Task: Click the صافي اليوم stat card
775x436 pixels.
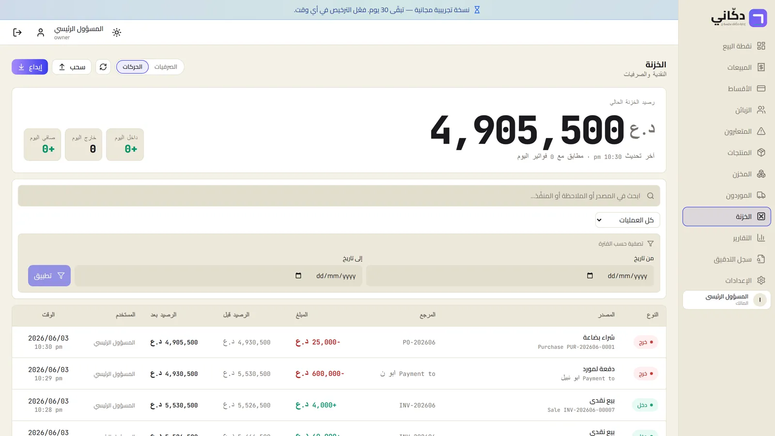Action: click(x=43, y=144)
